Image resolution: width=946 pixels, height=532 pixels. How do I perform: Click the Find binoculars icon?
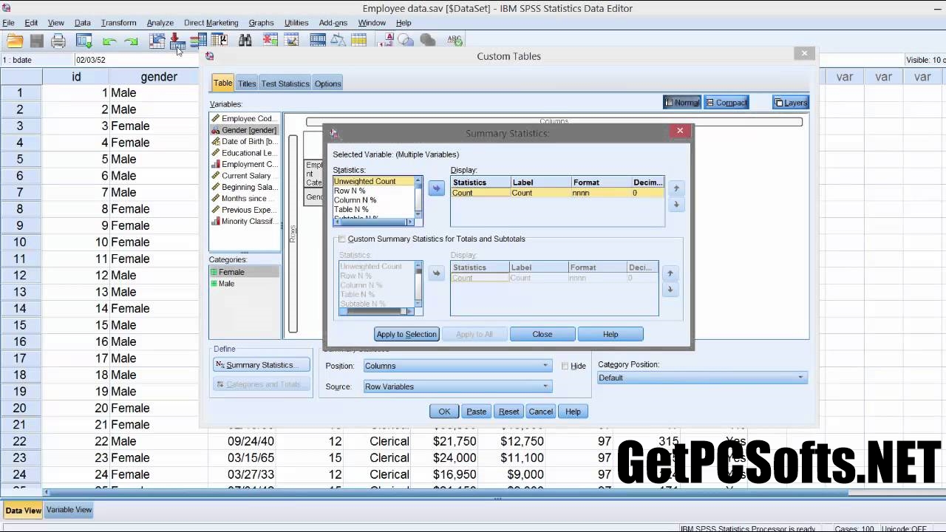click(x=245, y=41)
